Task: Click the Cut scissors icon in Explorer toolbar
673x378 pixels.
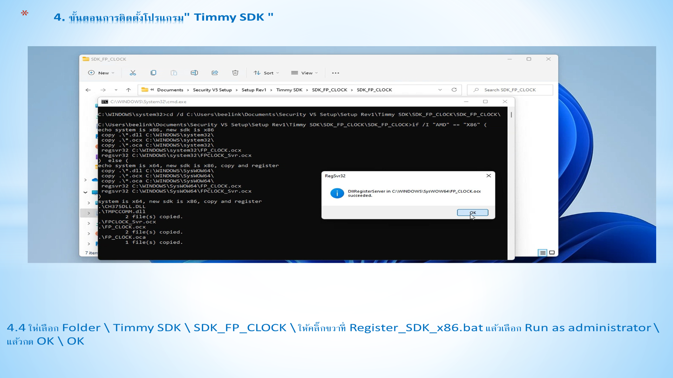Action: pos(133,73)
